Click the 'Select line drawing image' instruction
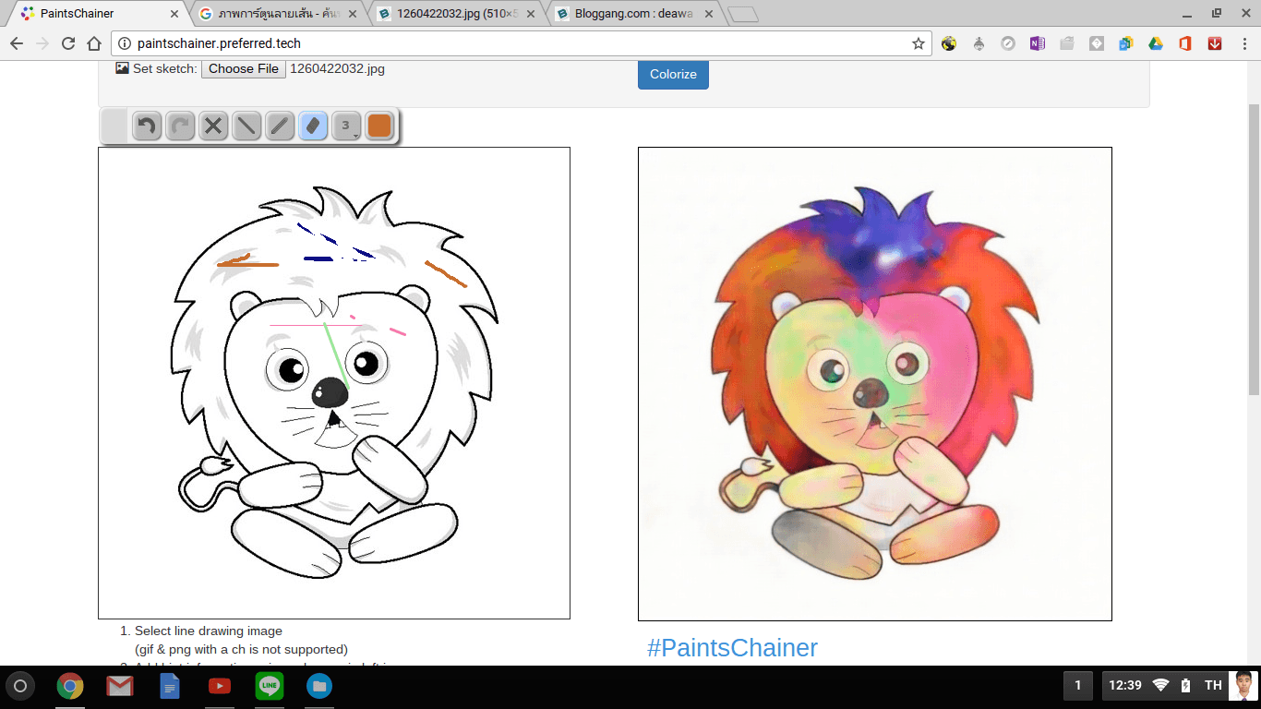Image resolution: width=1261 pixels, height=709 pixels. pyautogui.click(x=209, y=631)
